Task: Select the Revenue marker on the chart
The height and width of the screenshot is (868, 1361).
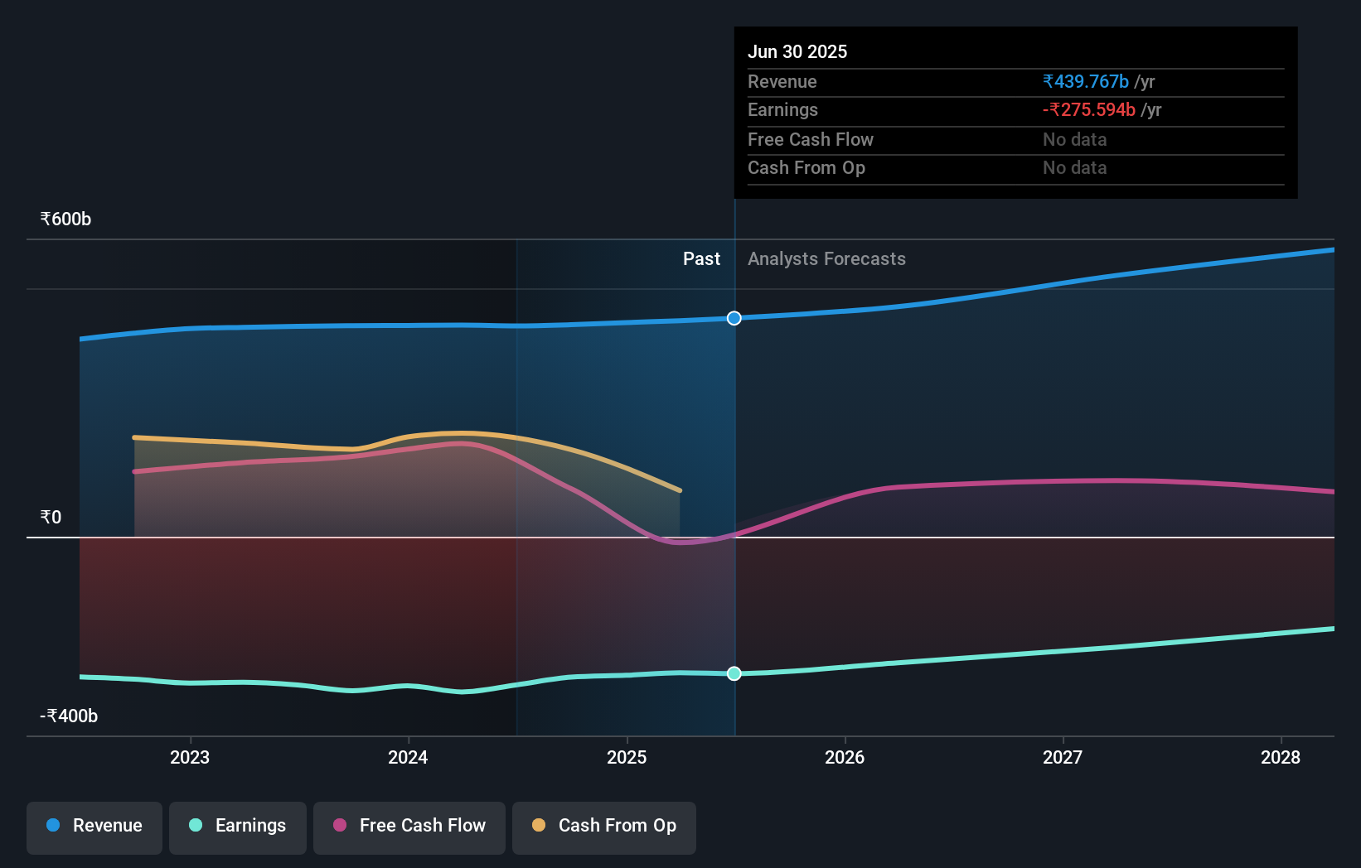Action: click(733, 317)
